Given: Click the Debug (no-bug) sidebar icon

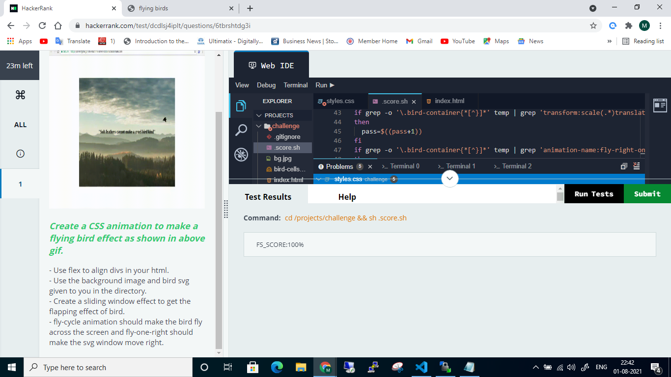Looking at the screenshot, I should 241,154.
